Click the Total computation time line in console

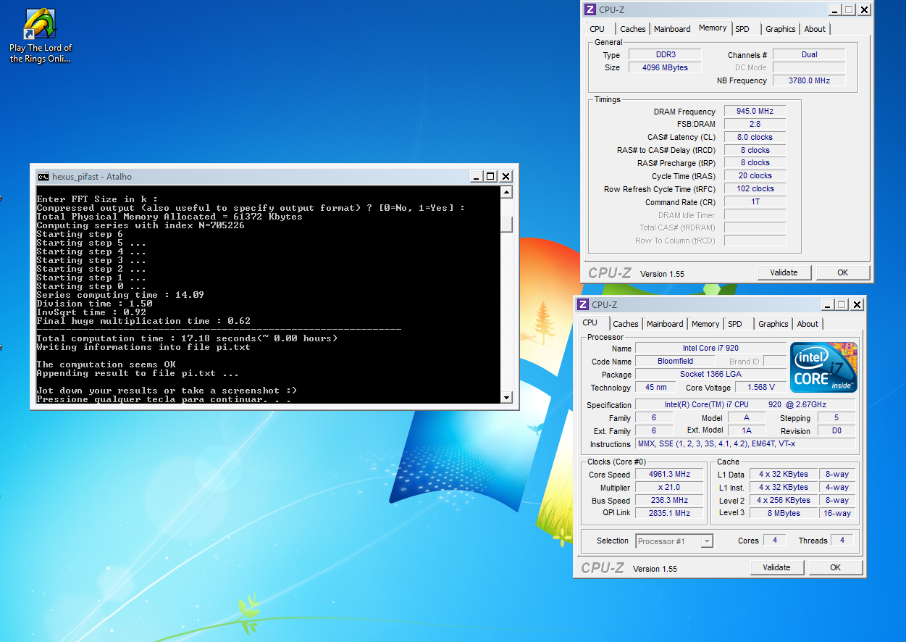[187, 338]
